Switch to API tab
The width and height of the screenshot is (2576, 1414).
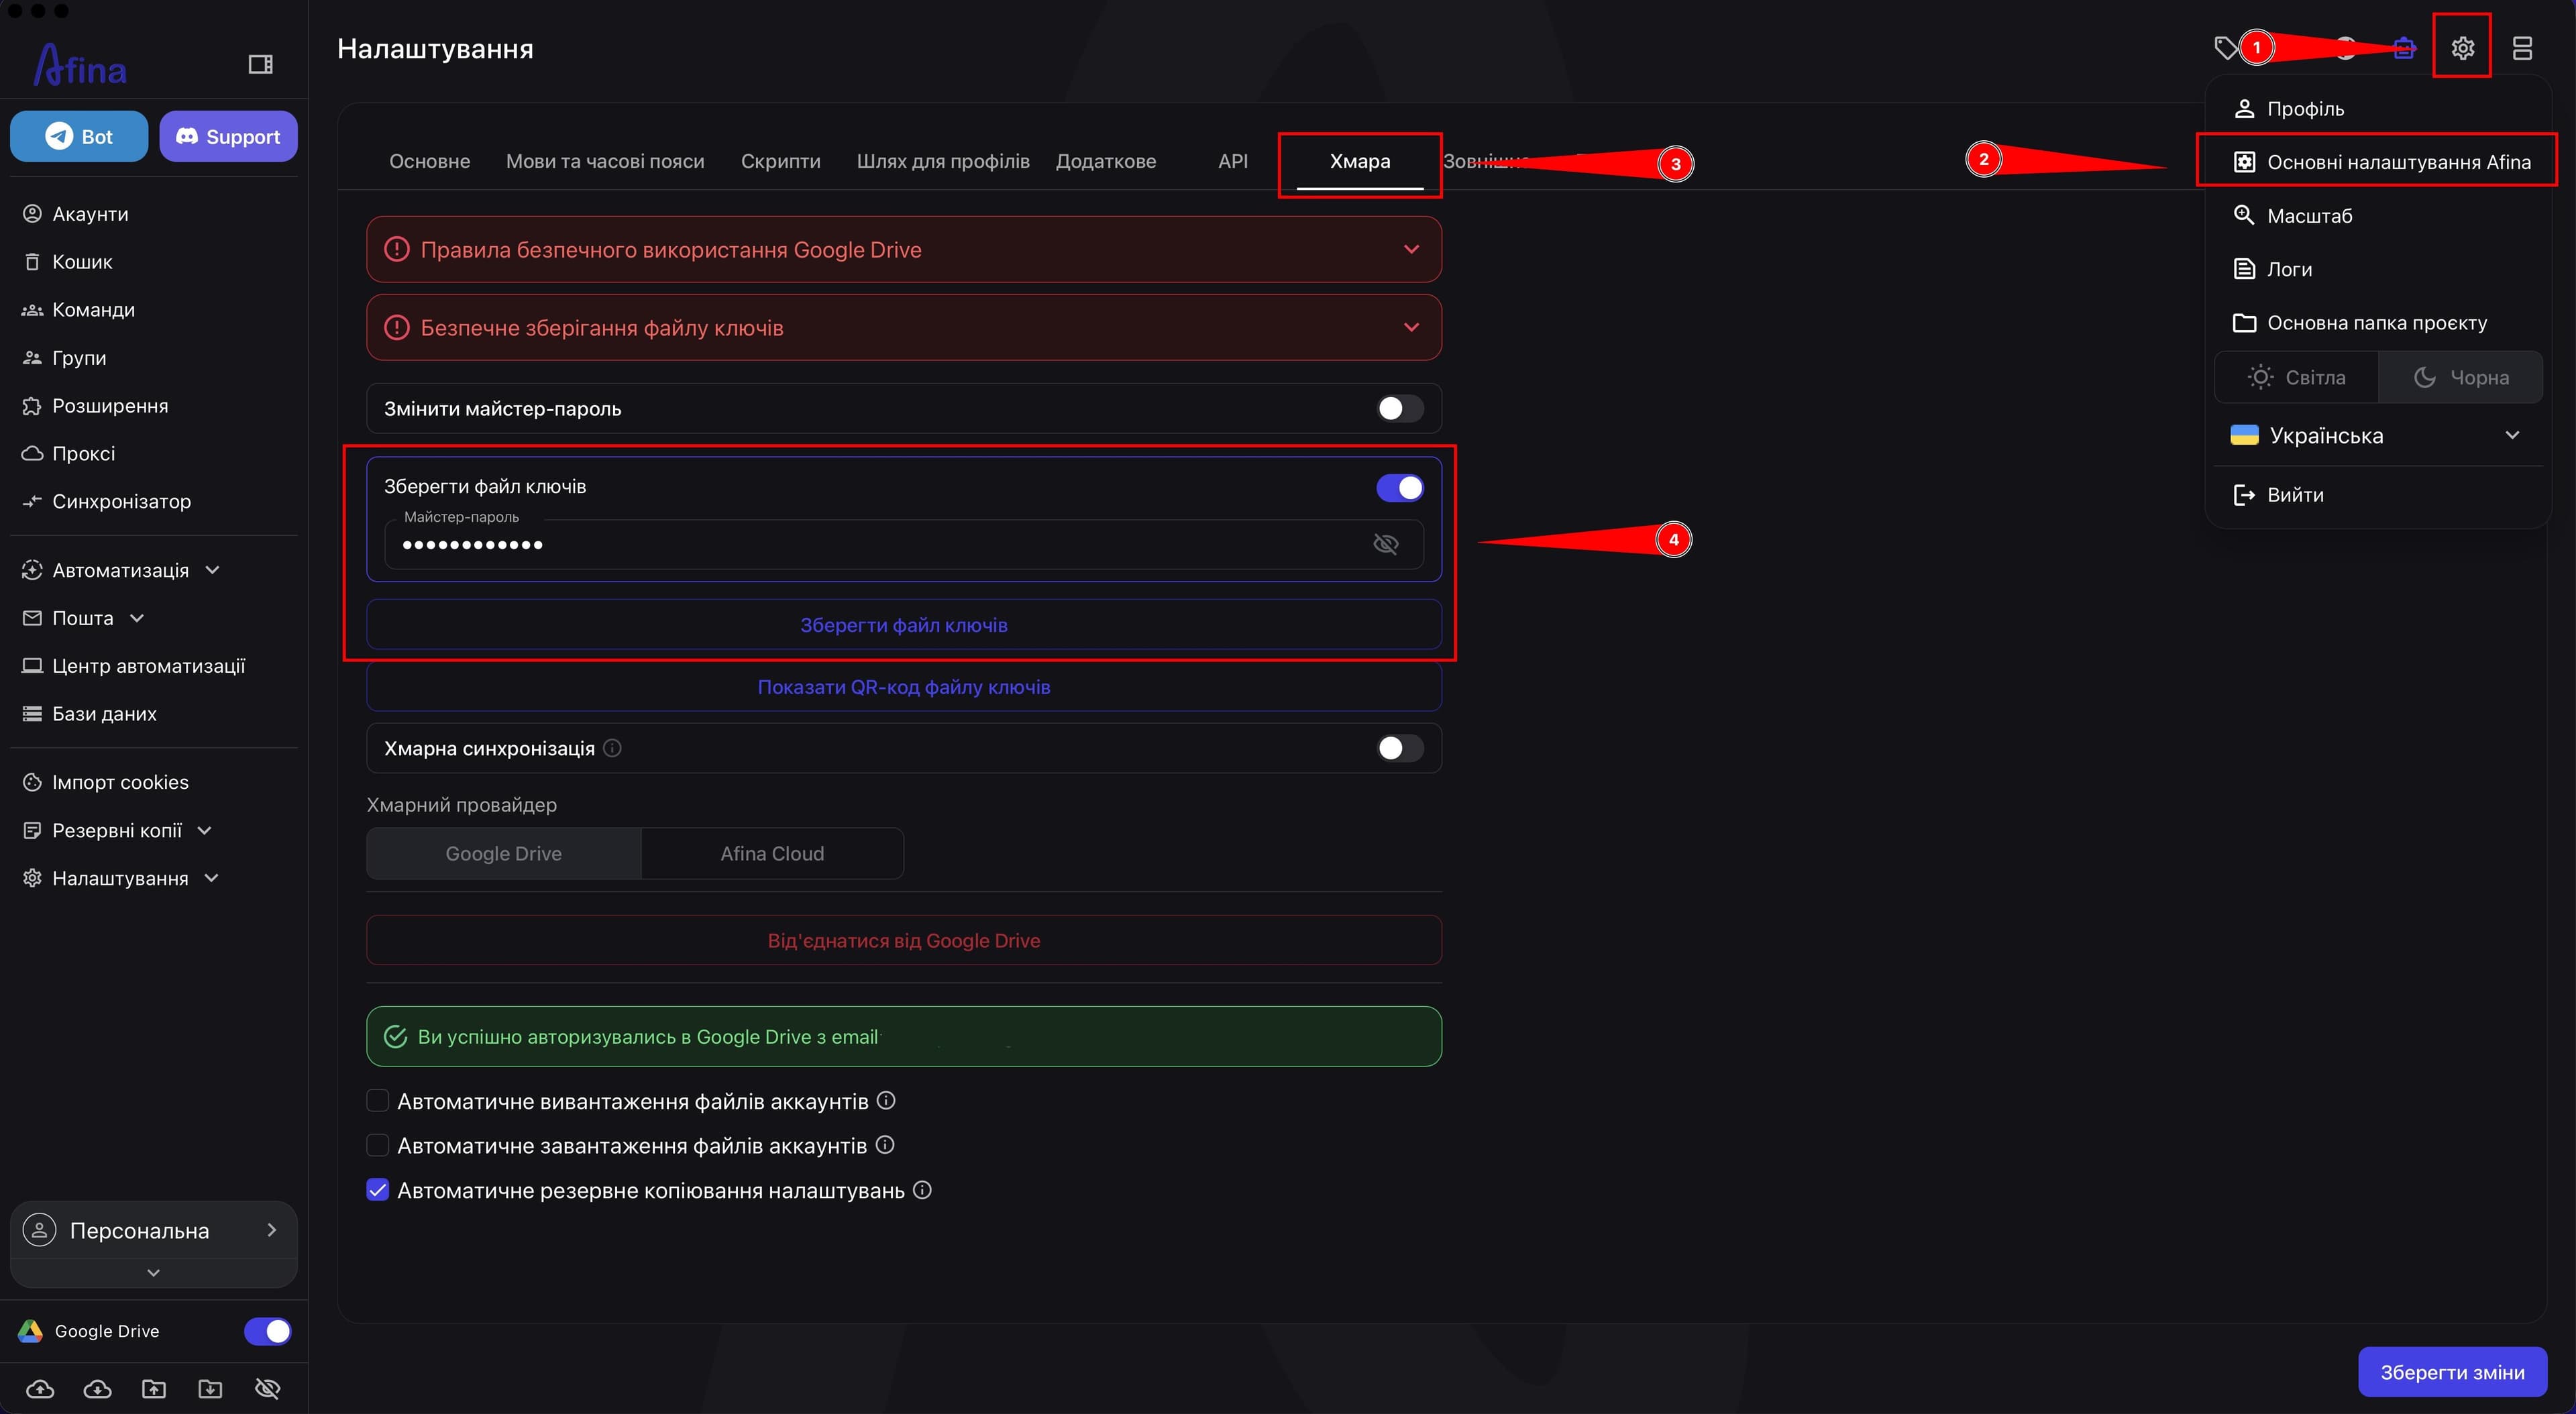tap(1232, 161)
